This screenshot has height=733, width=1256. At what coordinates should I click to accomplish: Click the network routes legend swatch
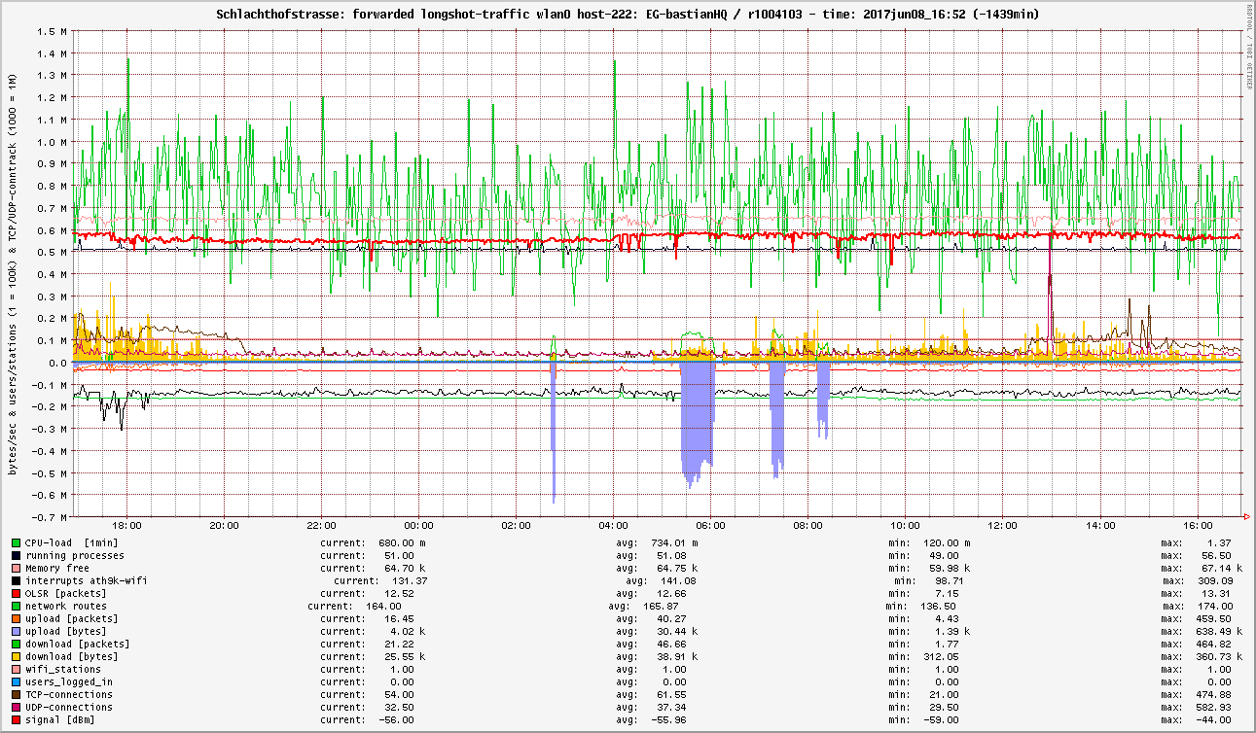tap(16, 606)
